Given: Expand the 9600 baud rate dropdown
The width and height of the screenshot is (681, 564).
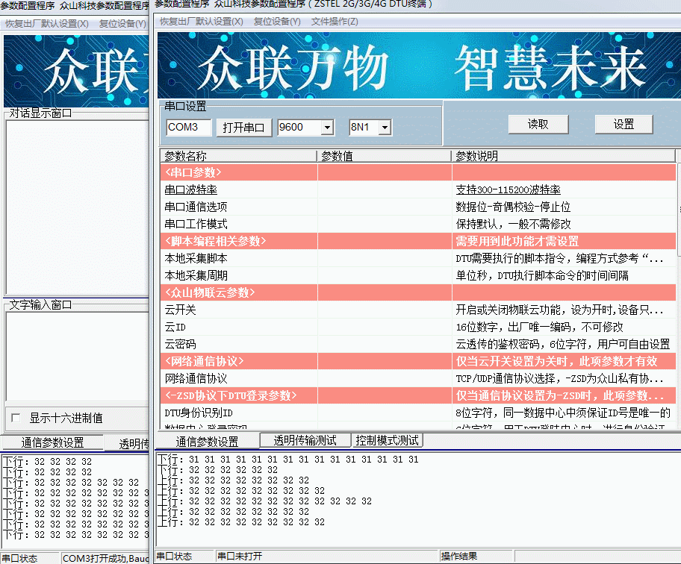Looking at the screenshot, I should click(x=328, y=128).
